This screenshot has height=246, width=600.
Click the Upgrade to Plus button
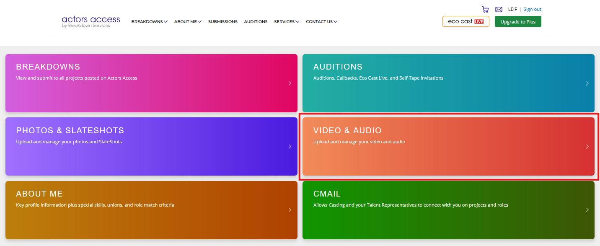[518, 21]
